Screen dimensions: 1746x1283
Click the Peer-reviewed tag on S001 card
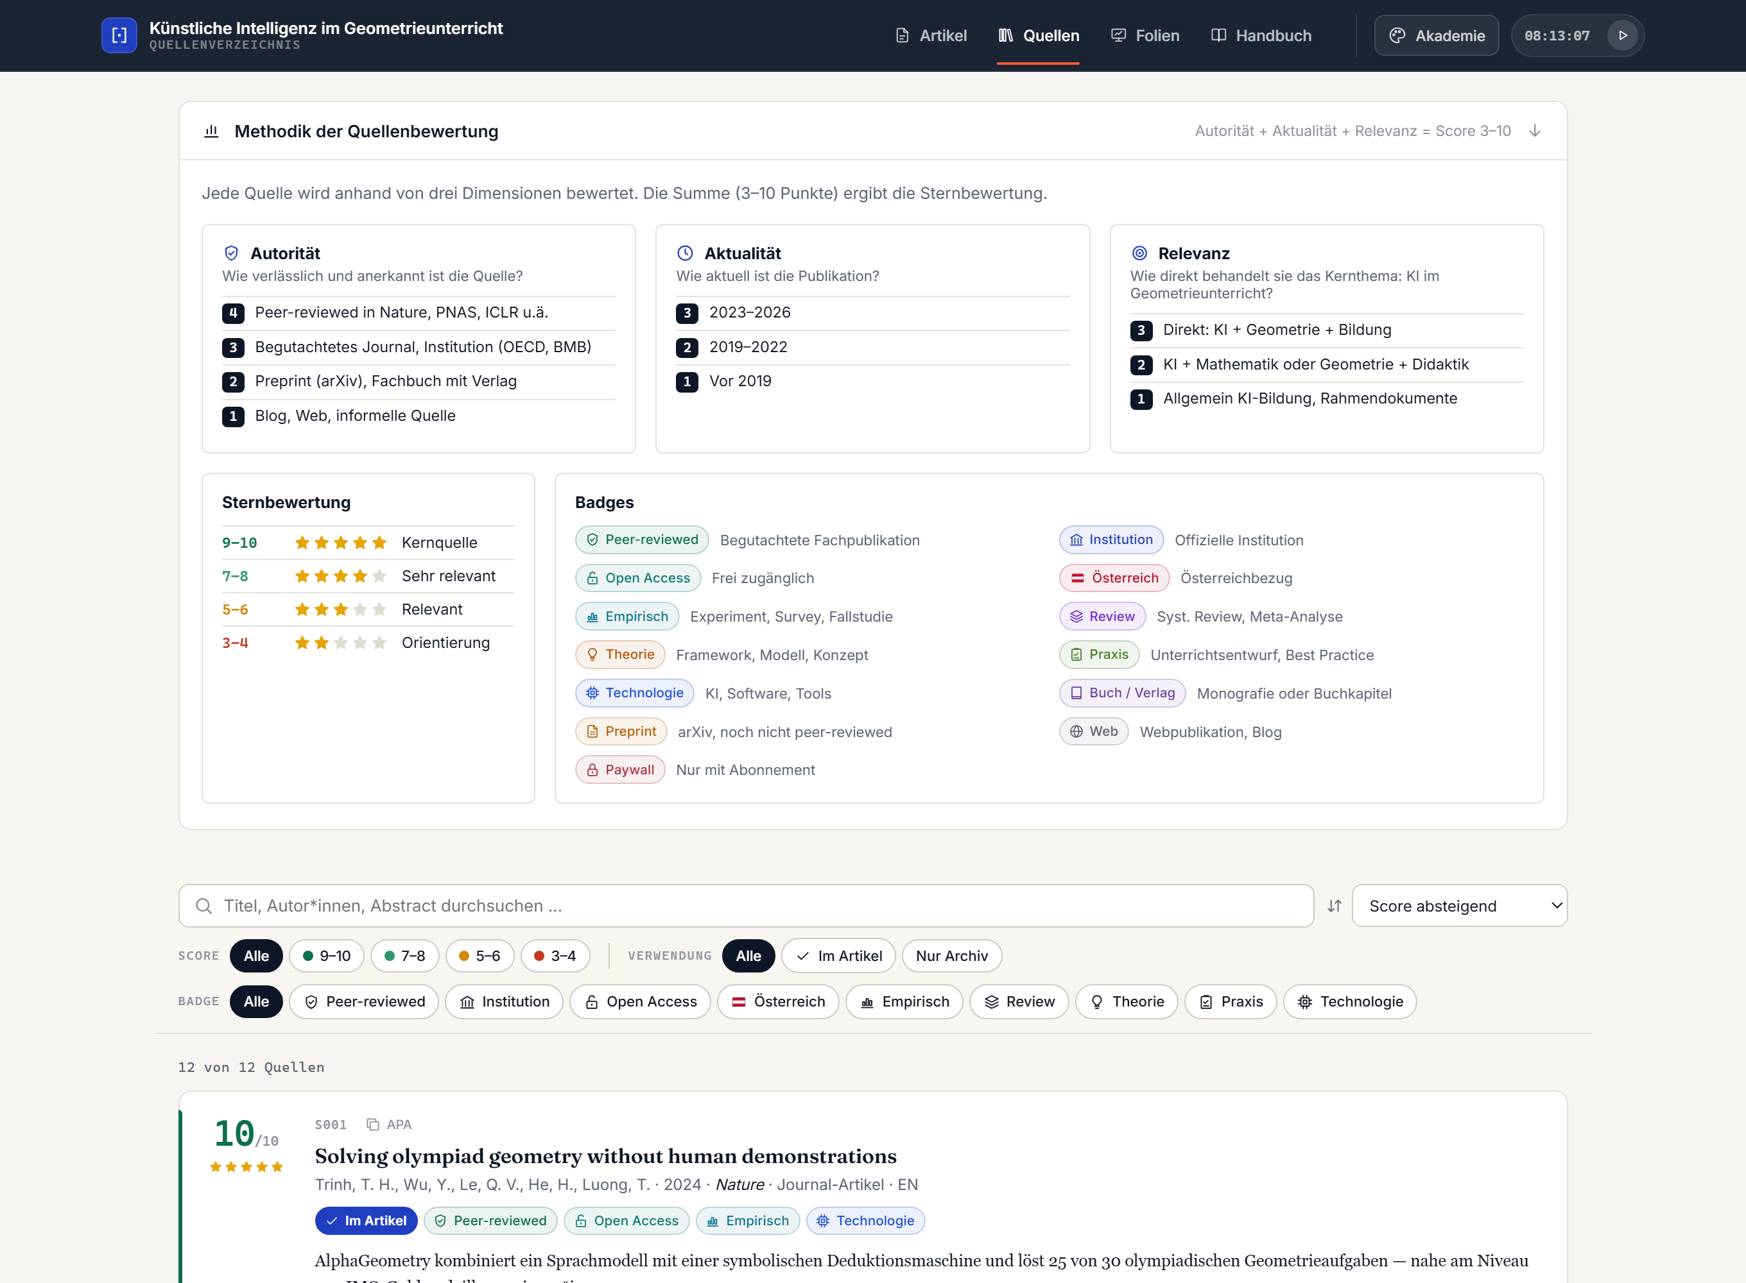[x=490, y=1221]
